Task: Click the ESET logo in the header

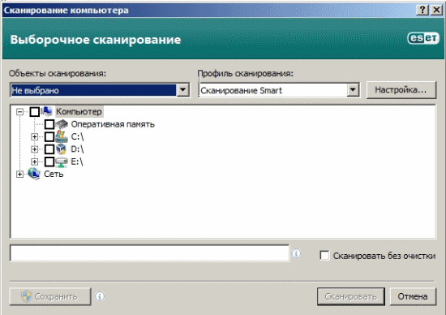Action: point(423,38)
